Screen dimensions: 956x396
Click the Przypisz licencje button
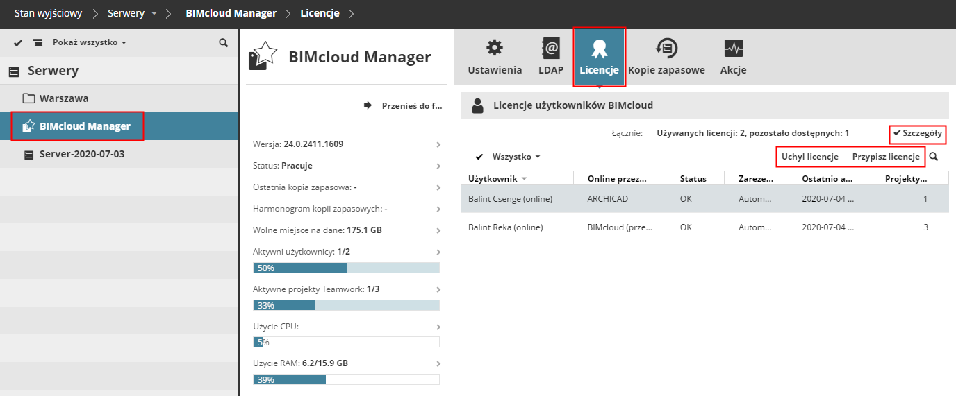pyautogui.click(x=886, y=157)
